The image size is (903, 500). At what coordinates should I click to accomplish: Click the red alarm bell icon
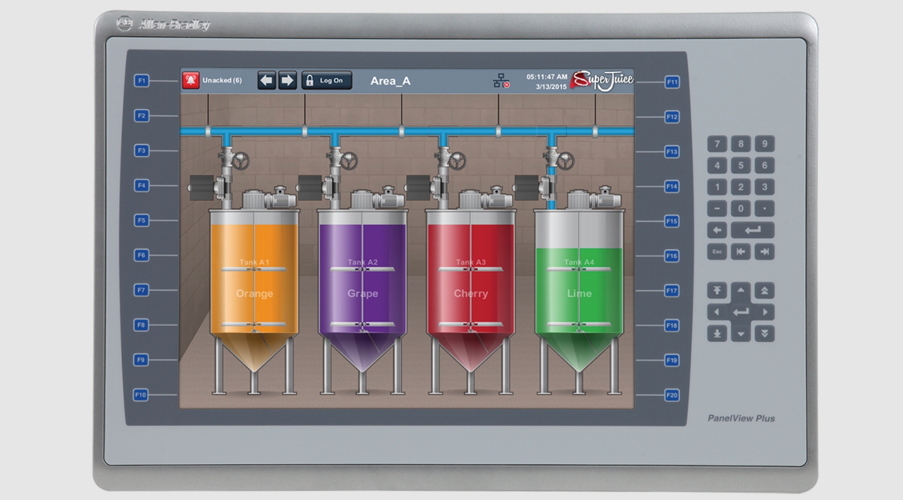click(x=190, y=80)
